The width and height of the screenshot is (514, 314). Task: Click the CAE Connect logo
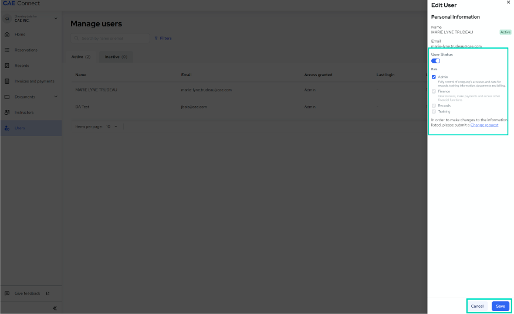(21, 4)
